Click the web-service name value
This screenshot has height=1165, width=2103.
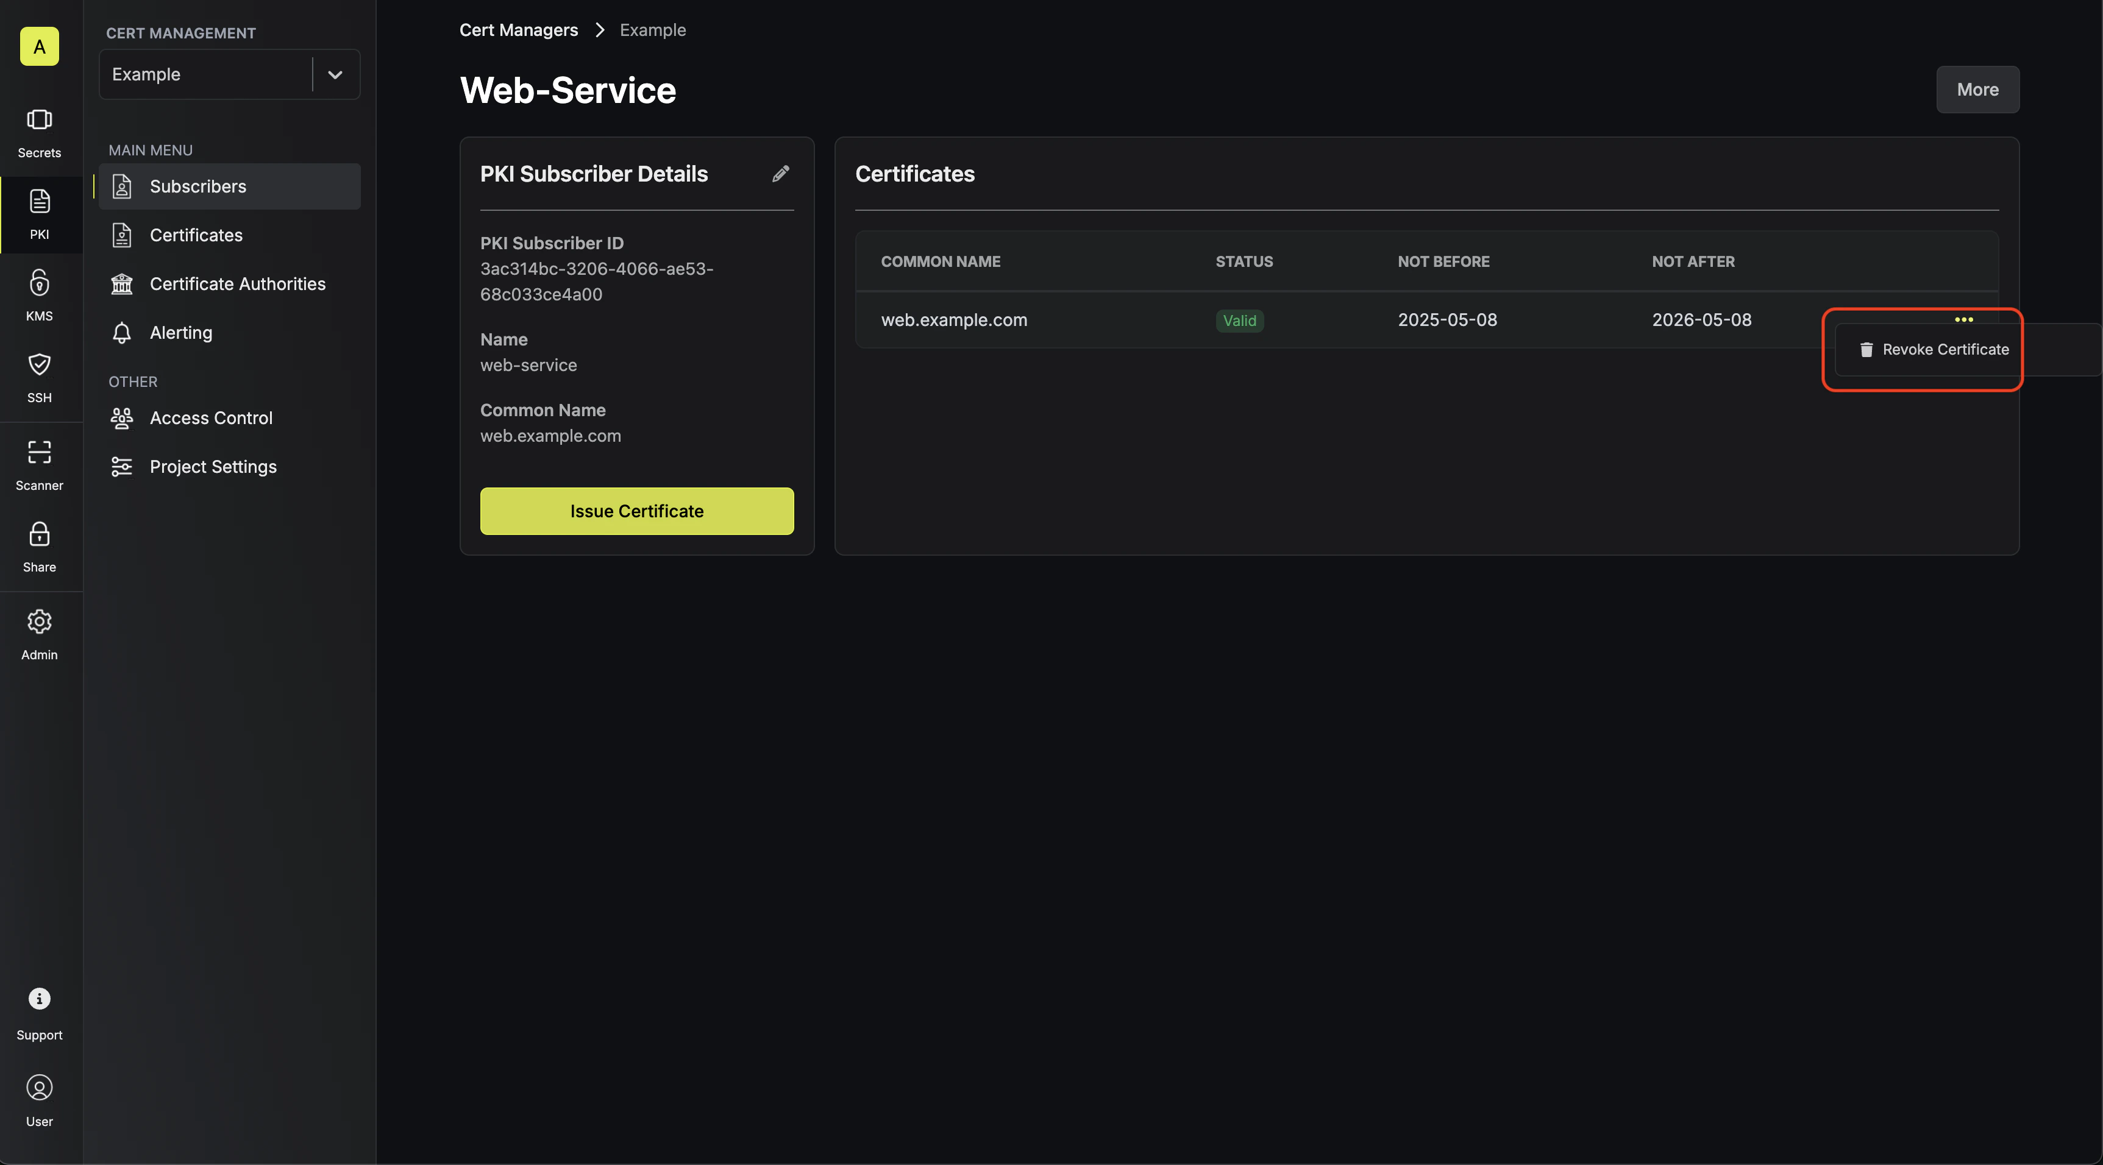pyautogui.click(x=528, y=366)
